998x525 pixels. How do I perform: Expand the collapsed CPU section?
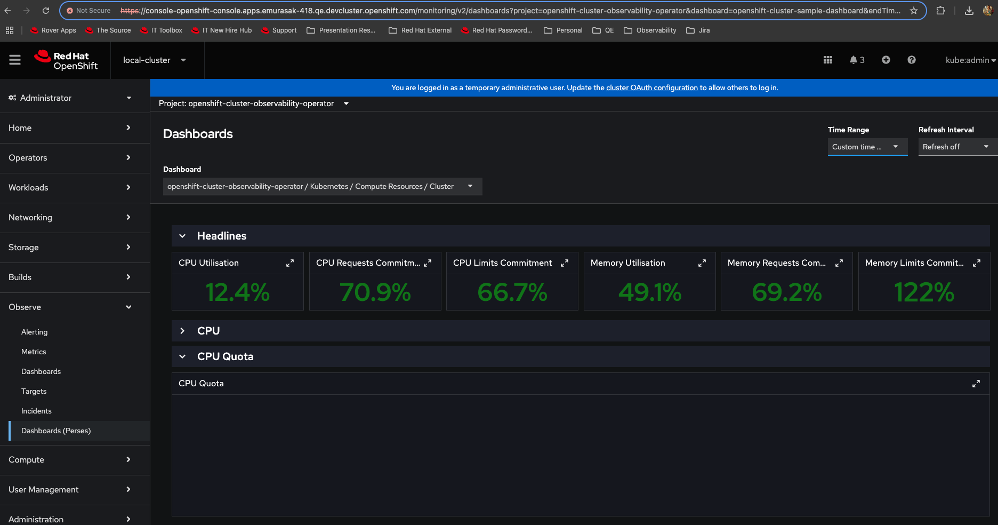(x=182, y=331)
